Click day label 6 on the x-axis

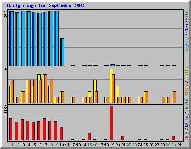pyautogui.click(x=40, y=145)
